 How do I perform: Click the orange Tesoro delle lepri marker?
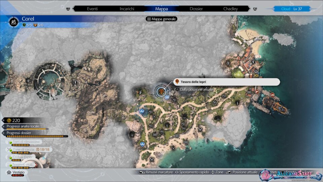[x=161, y=90]
